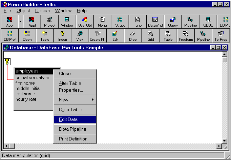Click the Project toolbar icon

tap(50, 22)
